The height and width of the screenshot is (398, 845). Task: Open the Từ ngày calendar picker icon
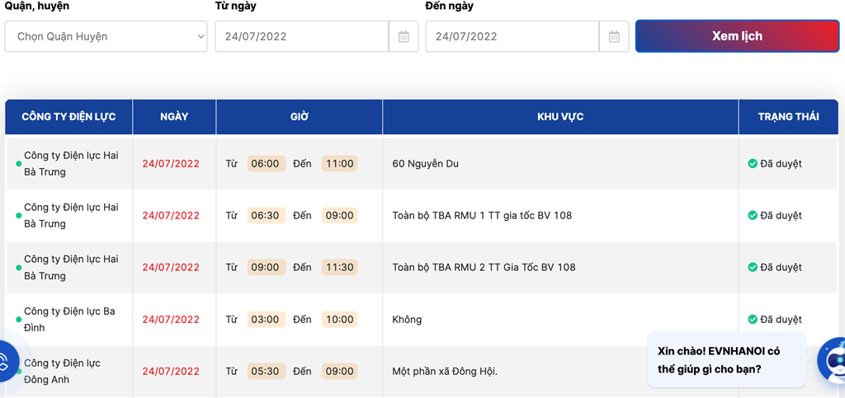404,36
